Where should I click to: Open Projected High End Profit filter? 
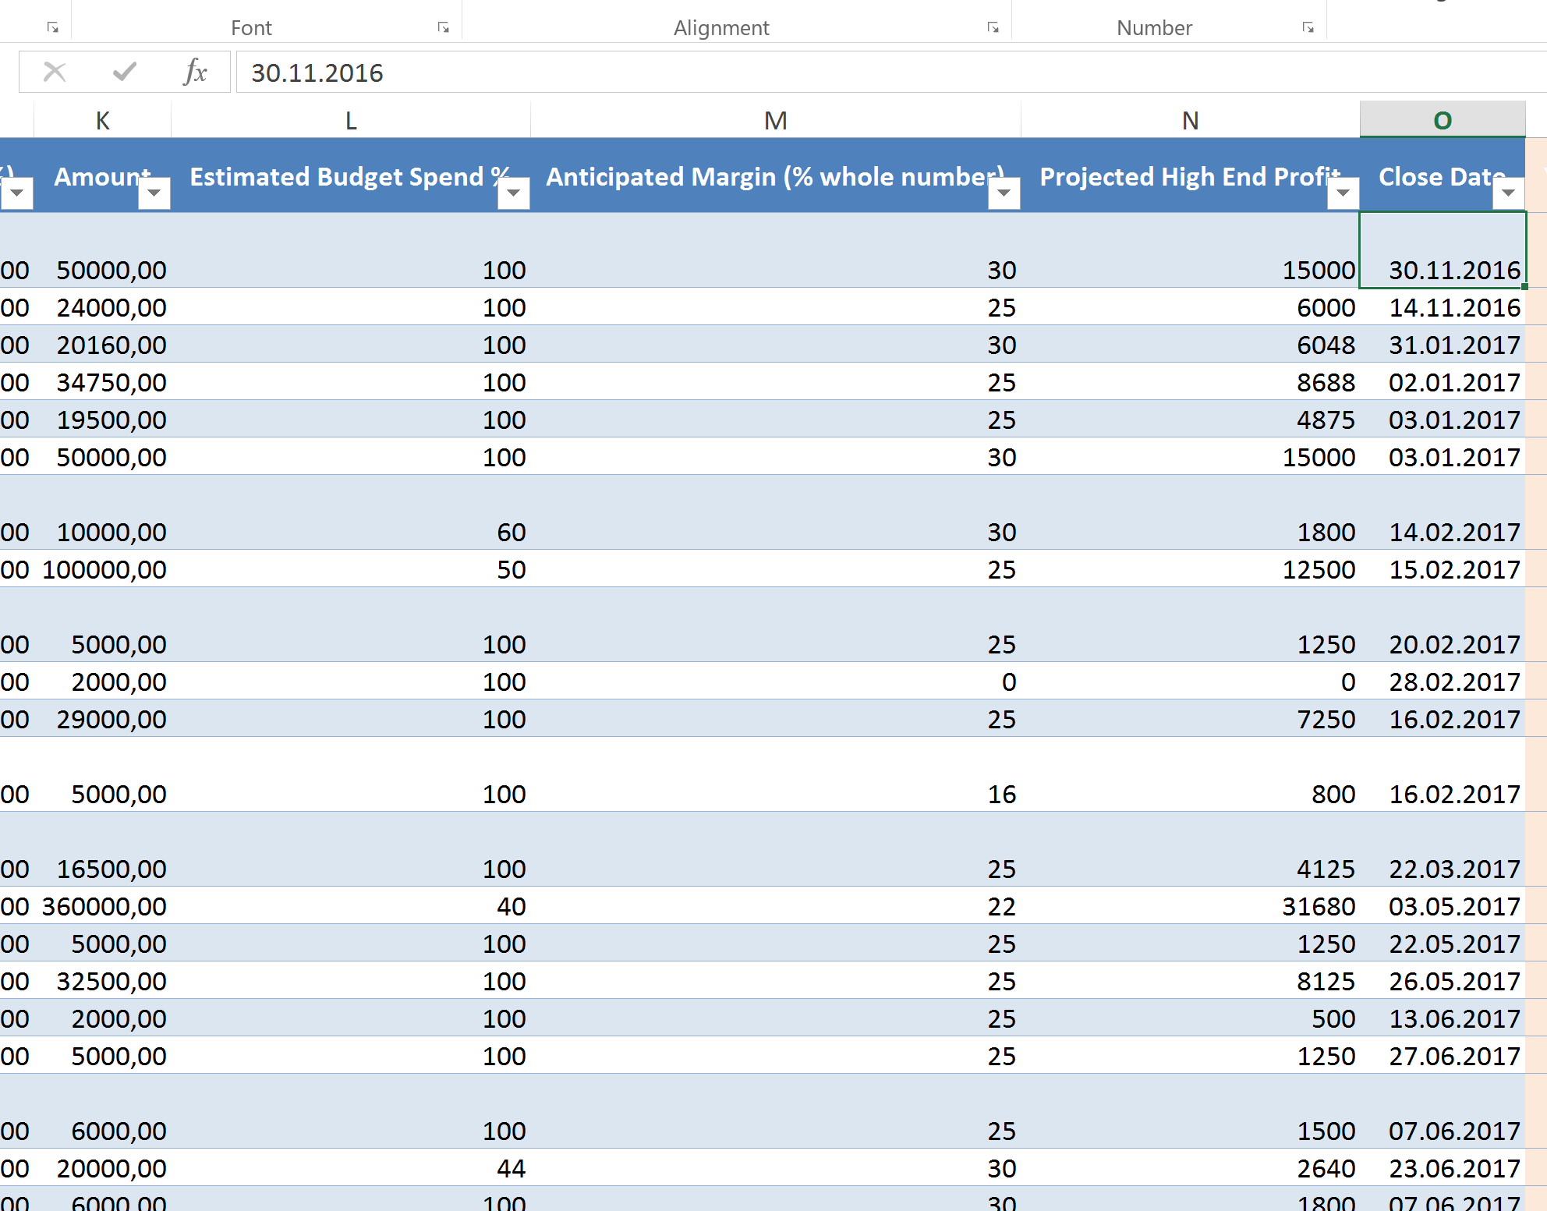[1343, 193]
